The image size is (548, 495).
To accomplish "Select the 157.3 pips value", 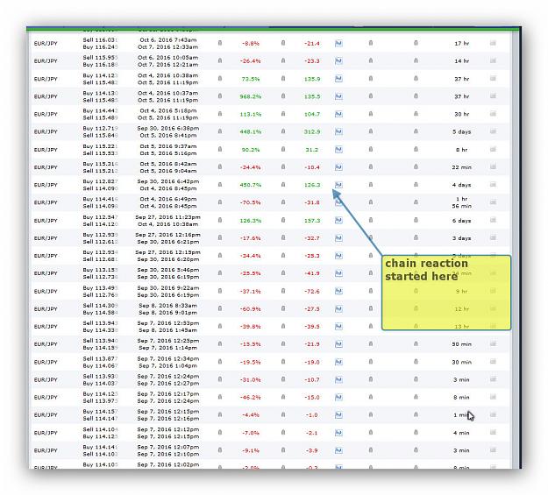I will tap(312, 221).
